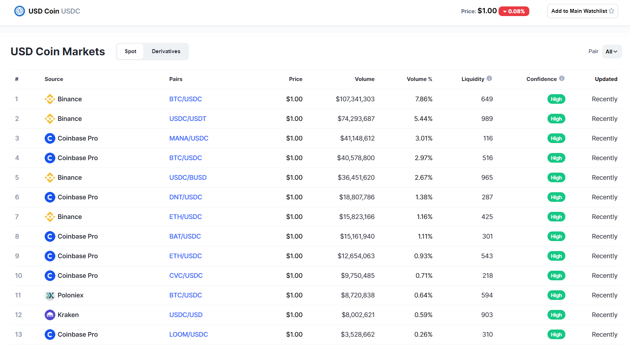Click the USD Coin logo icon
Screen dimensions: 630x347
[x=20, y=11]
